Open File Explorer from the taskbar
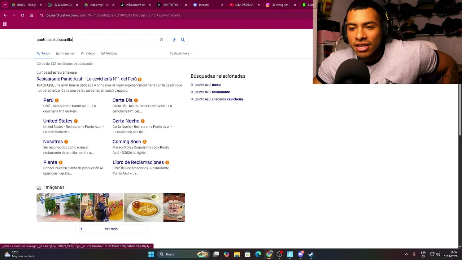The height and width of the screenshot is (260, 462). click(x=237, y=254)
